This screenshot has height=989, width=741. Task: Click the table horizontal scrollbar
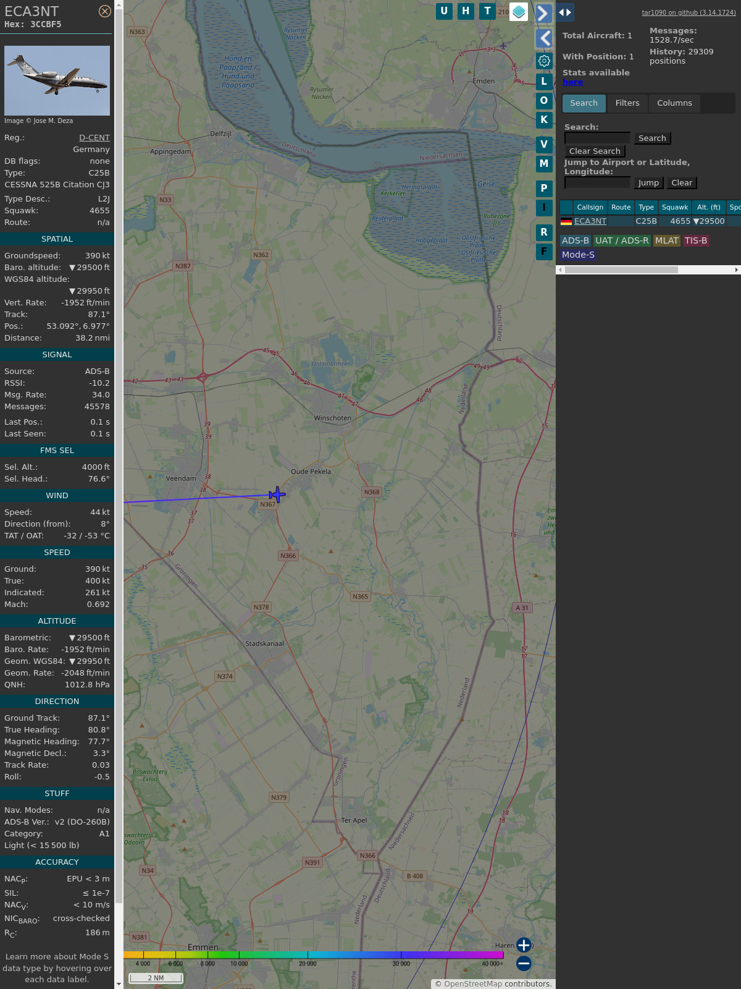tap(621, 270)
